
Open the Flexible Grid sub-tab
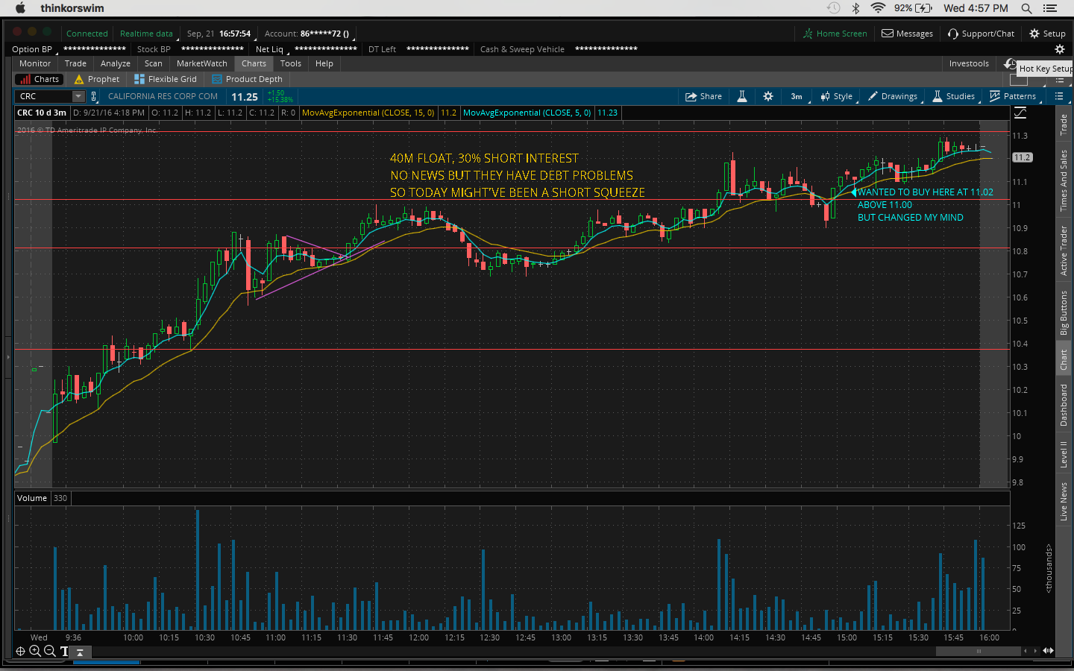tap(165, 79)
